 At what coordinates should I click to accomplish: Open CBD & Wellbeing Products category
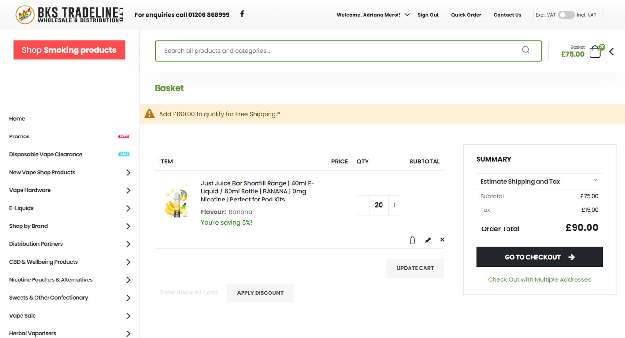[x=43, y=262]
